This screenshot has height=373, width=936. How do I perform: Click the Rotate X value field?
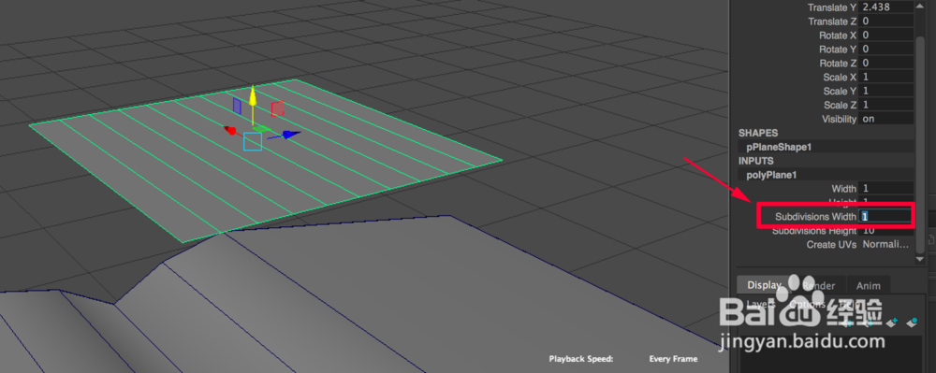pos(886,36)
